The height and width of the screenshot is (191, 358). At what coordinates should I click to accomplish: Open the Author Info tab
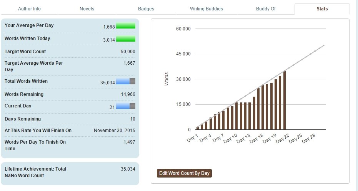coord(29,8)
